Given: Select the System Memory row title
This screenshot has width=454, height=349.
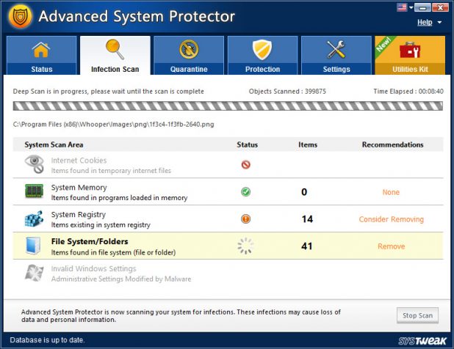Looking at the screenshot, I should (79, 188).
